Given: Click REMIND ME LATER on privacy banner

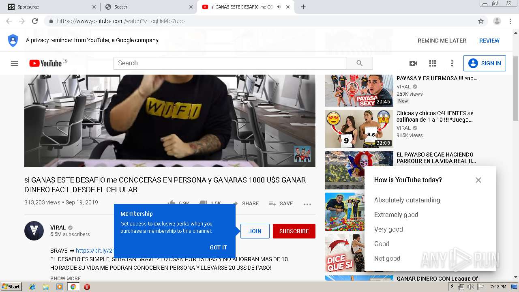Looking at the screenshot, I should click(x=442, y=41).
